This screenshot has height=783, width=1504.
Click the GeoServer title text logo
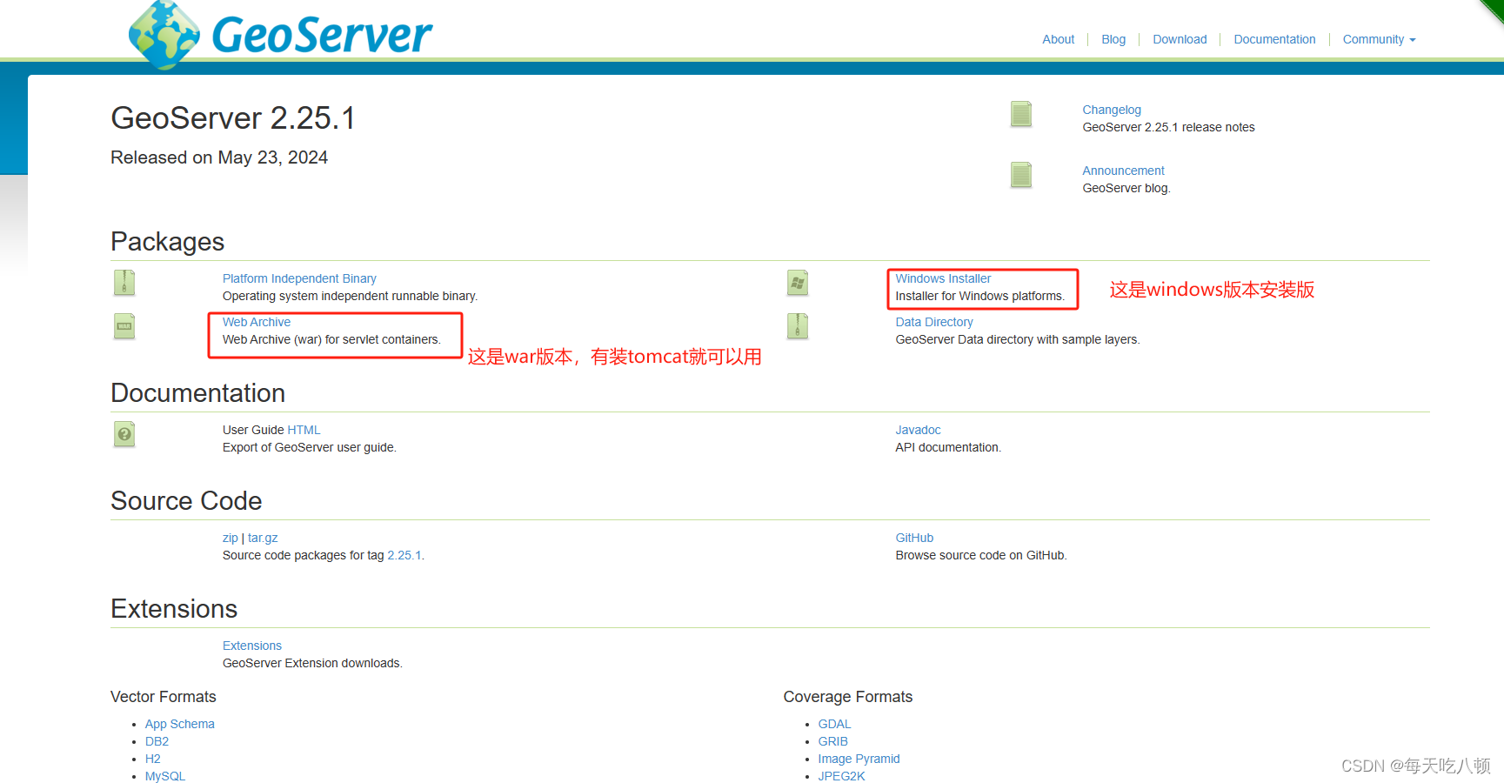[322, 36]
